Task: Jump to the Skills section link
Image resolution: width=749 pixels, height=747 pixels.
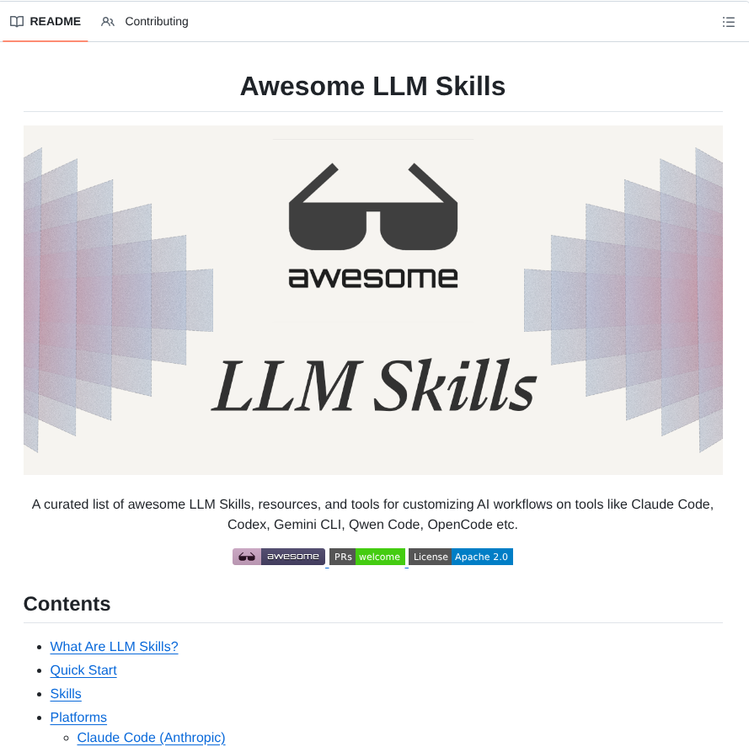Action: click(x=65, y=694)
